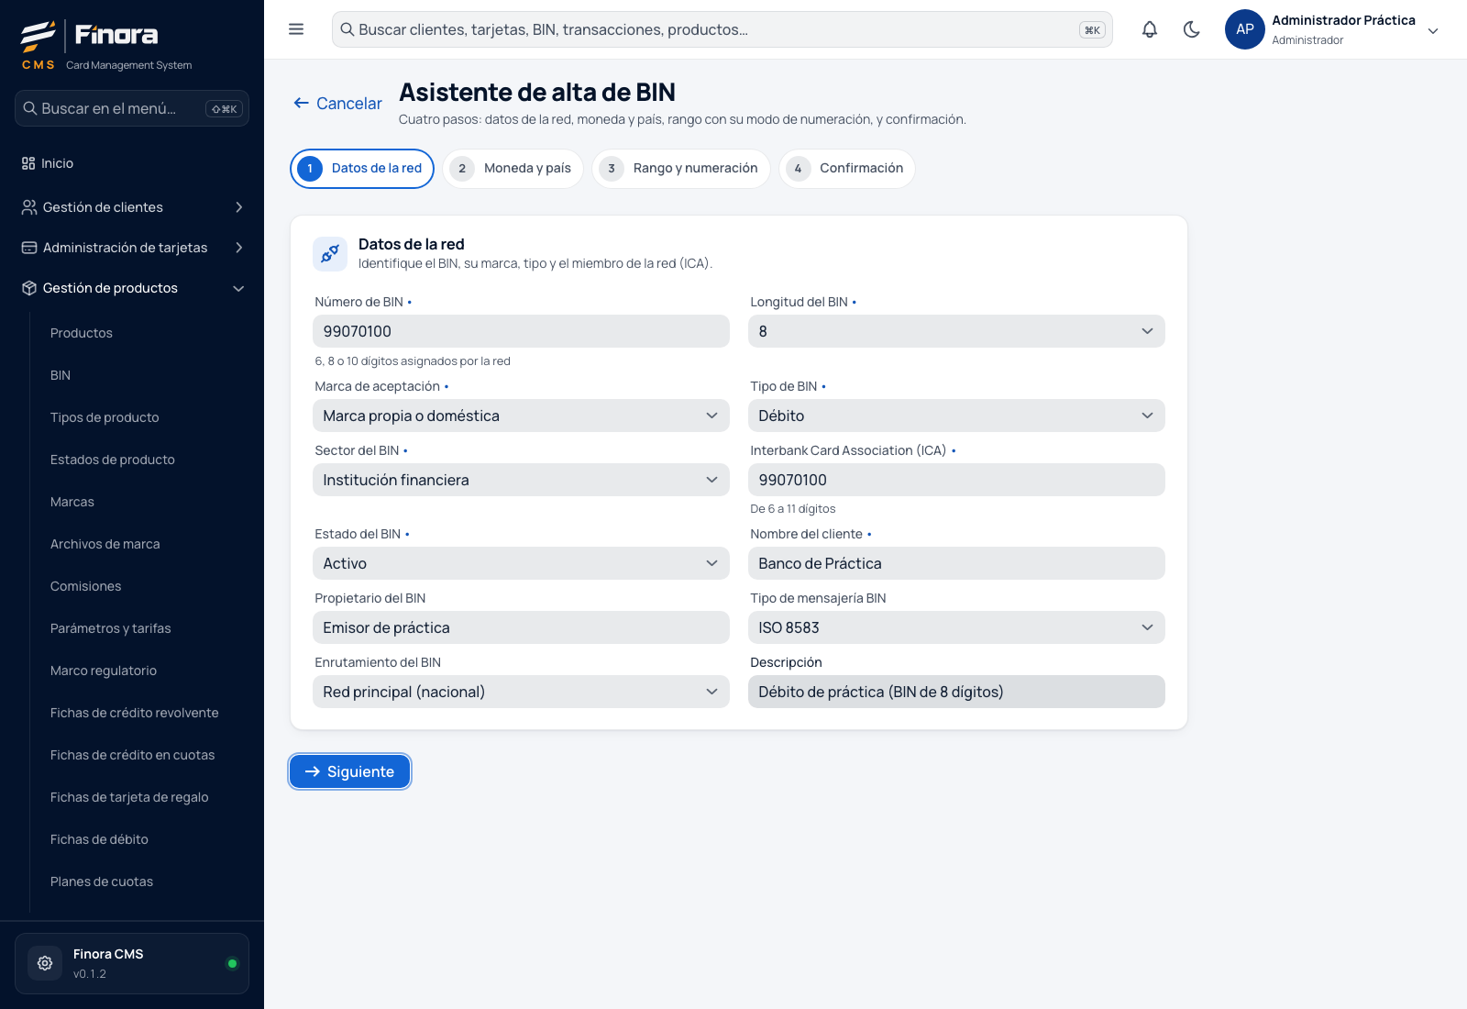Viewport: 1467px width, 1009px height.
Task: Expand Administración de tarjetas submenu chevron
Action: [239, 248]
